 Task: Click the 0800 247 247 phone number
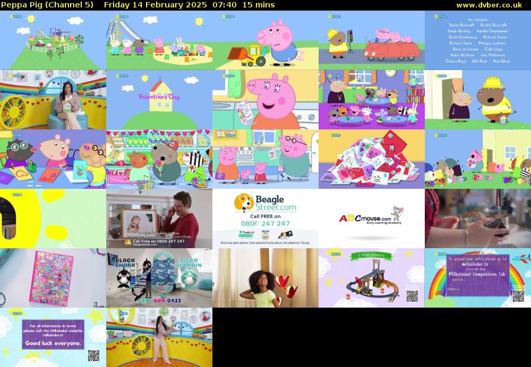(x=265, y=223)
